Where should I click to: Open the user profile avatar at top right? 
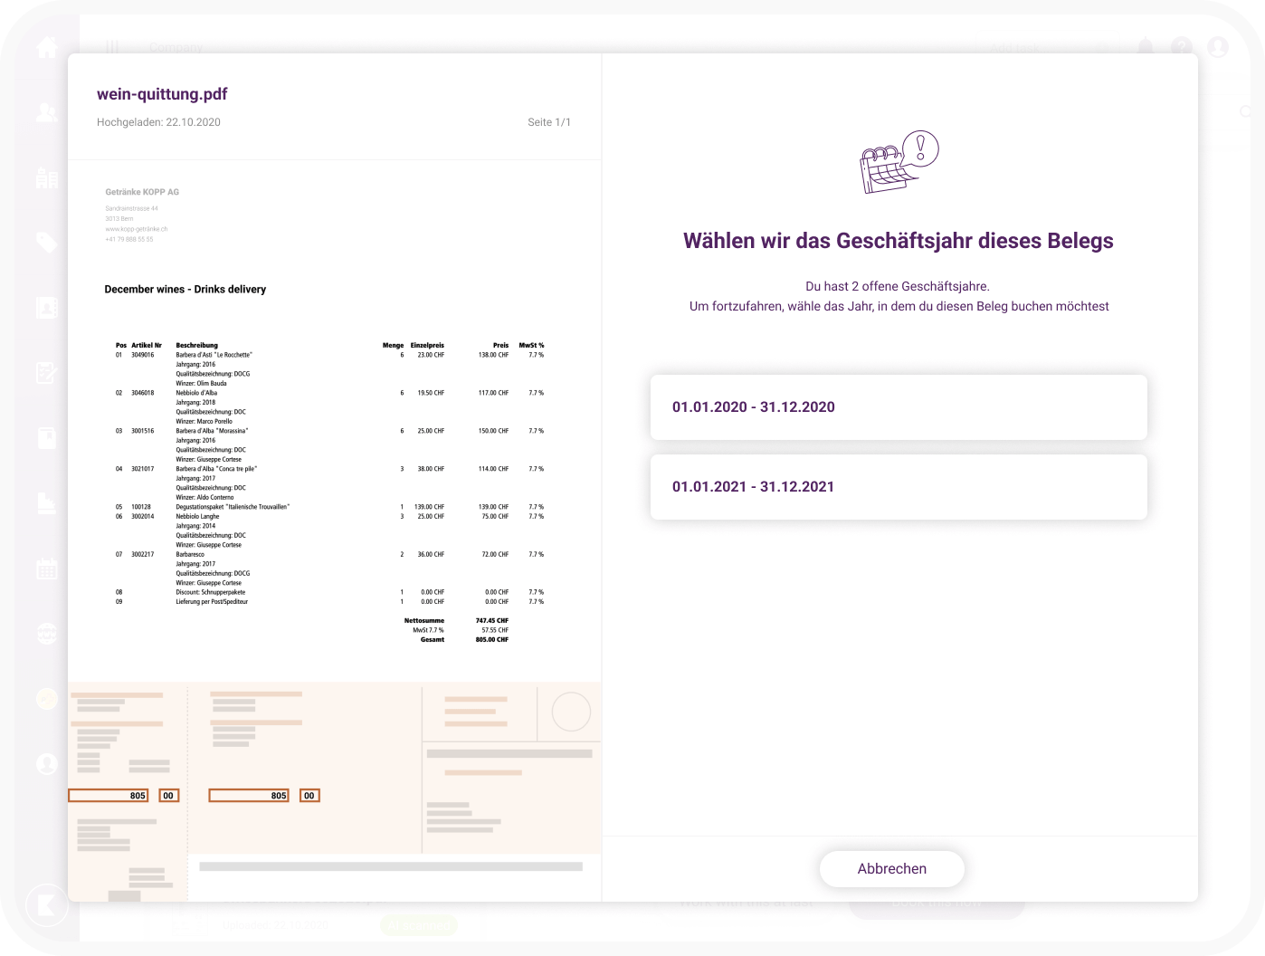1218,47
